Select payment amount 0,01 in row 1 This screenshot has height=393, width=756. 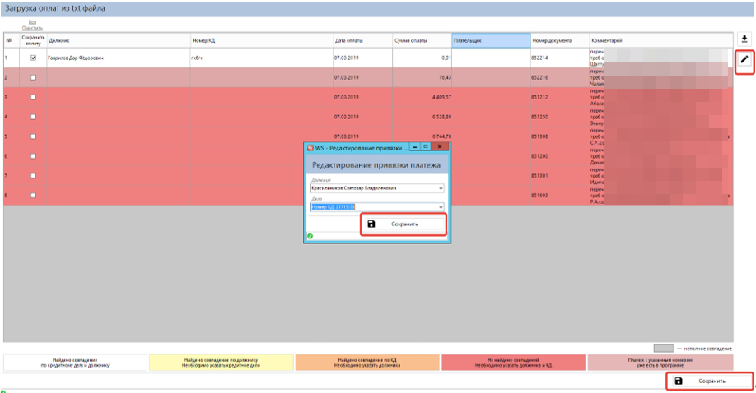422,58
